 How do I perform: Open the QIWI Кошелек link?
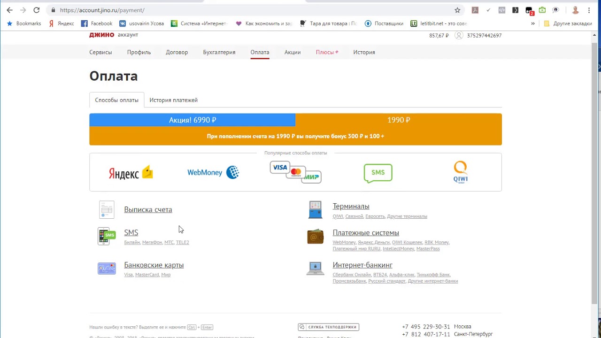coord(407,242)
